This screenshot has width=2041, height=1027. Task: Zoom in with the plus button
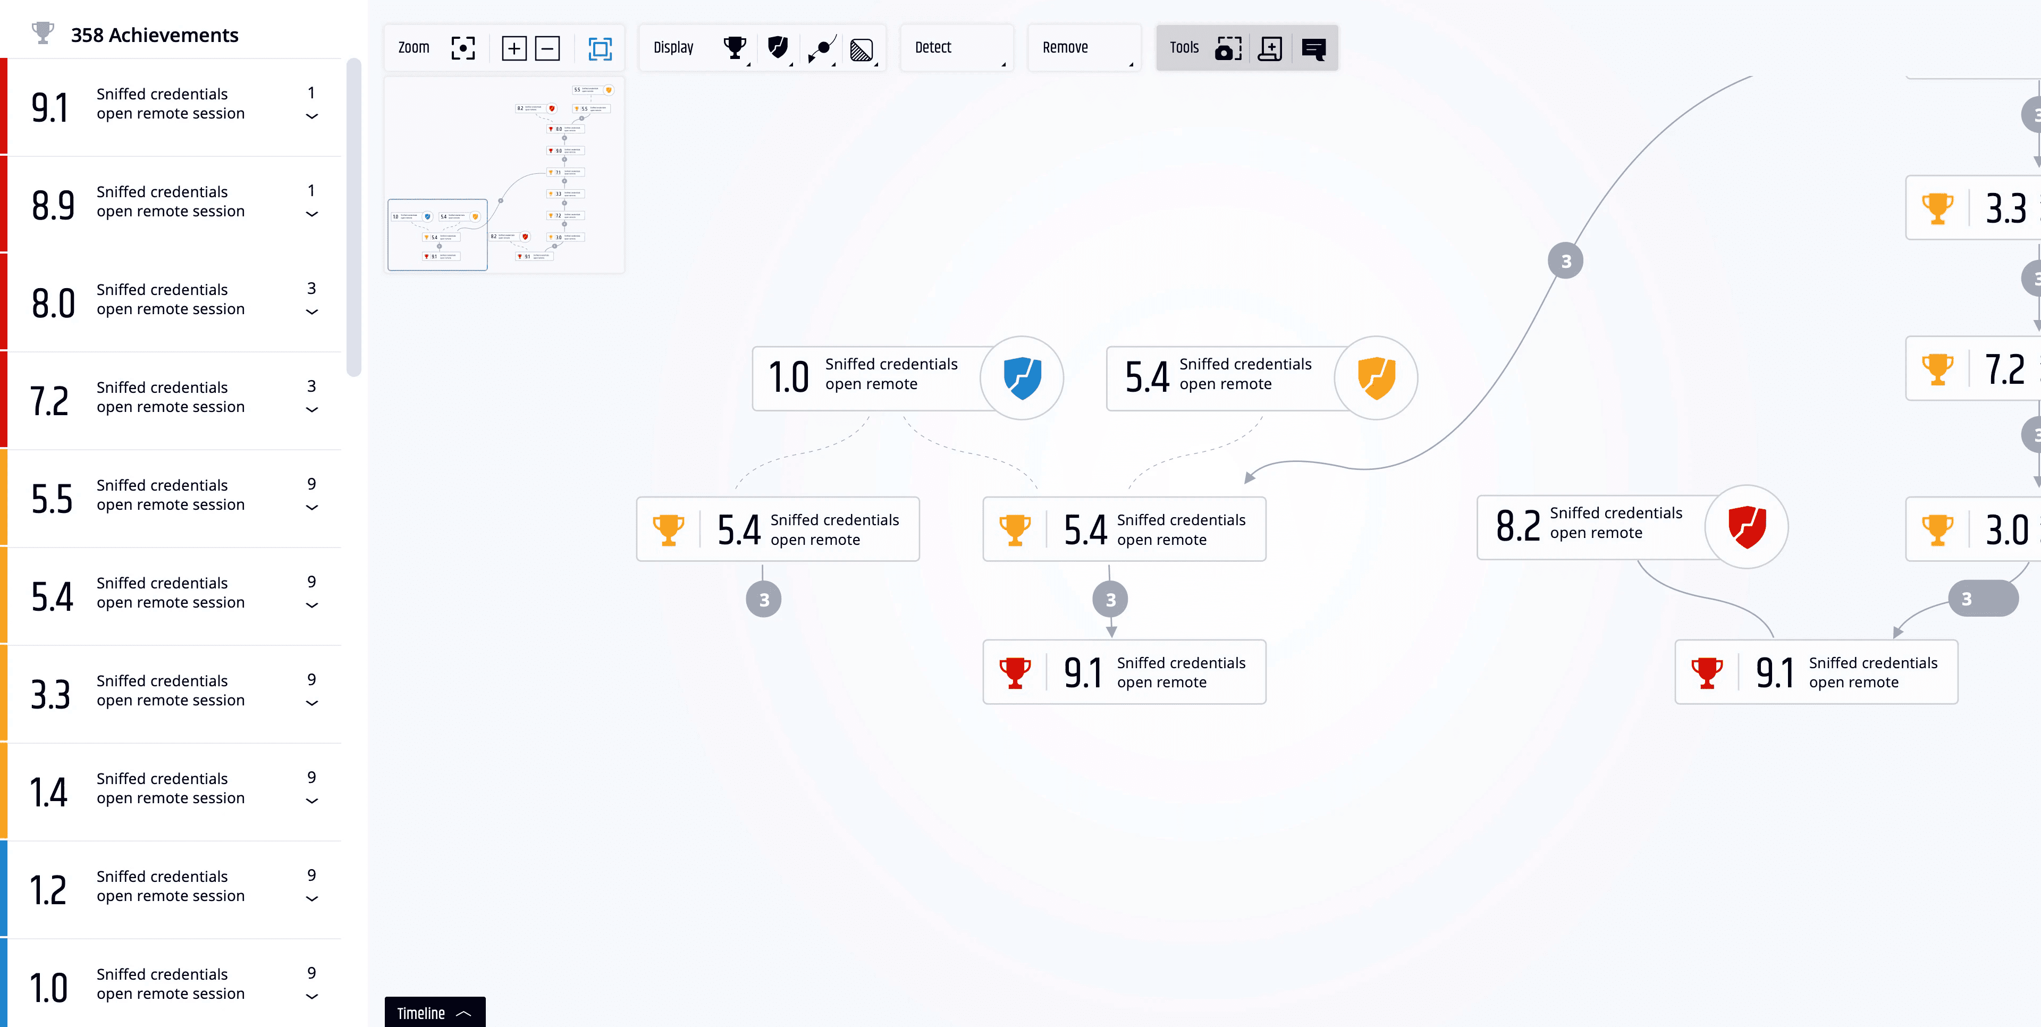click(x=514, y=47)
